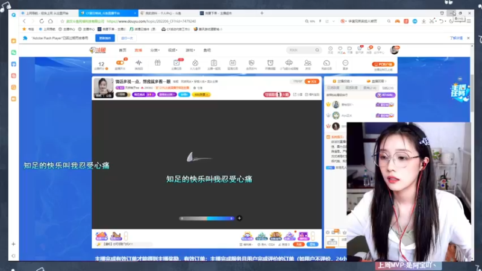
Task: Click the flame toolbar icon
Action: 195,63
